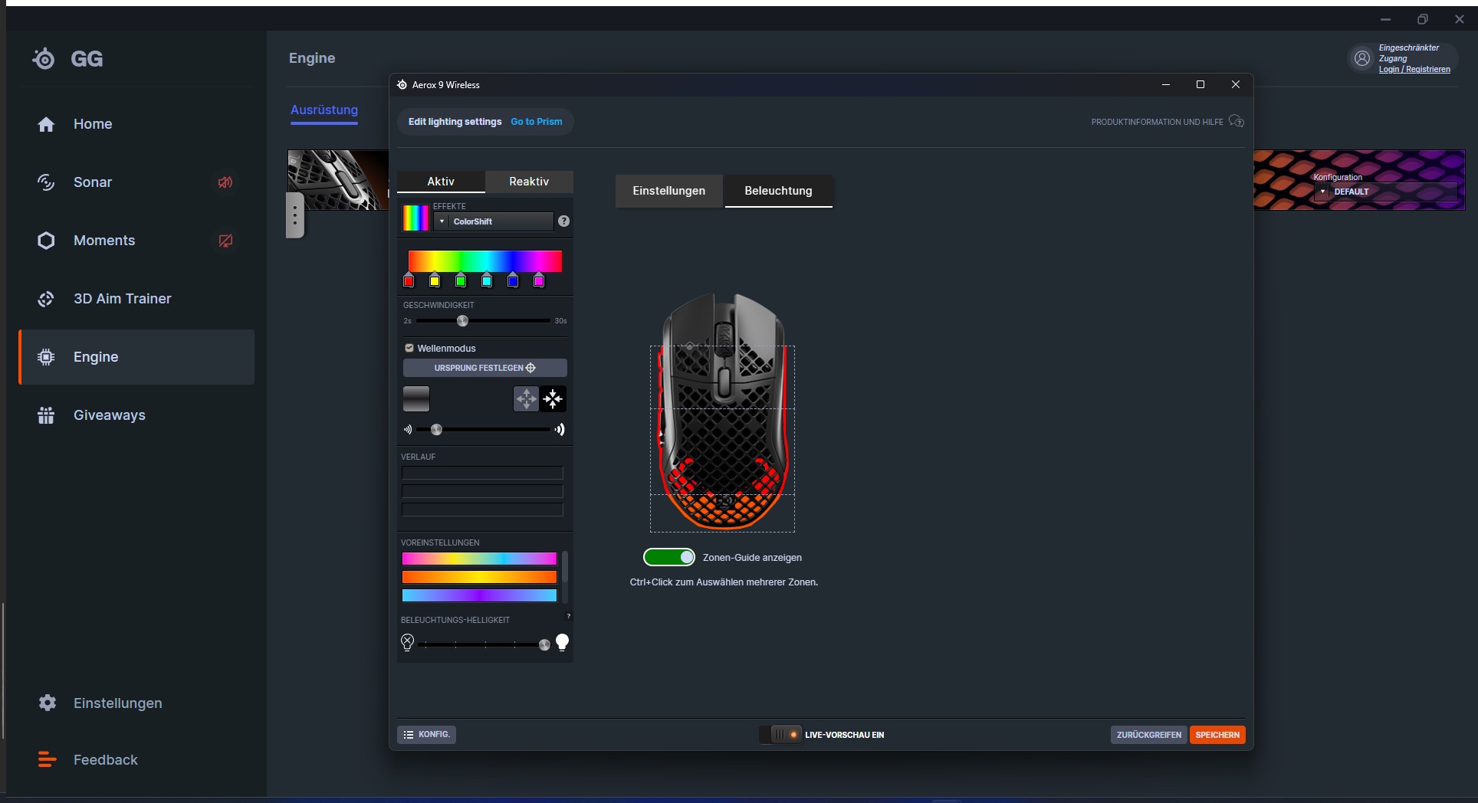The width and height of the screenshot is (1478, 803).
Task: Select the outward wave direction icon
Action: [526, 398]
